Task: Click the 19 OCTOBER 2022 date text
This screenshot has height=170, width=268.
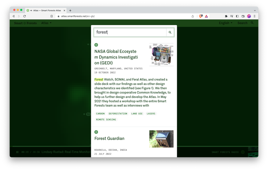Action: 105,72
